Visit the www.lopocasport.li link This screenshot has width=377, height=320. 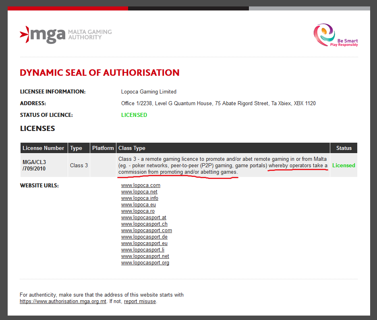[143, 250]
